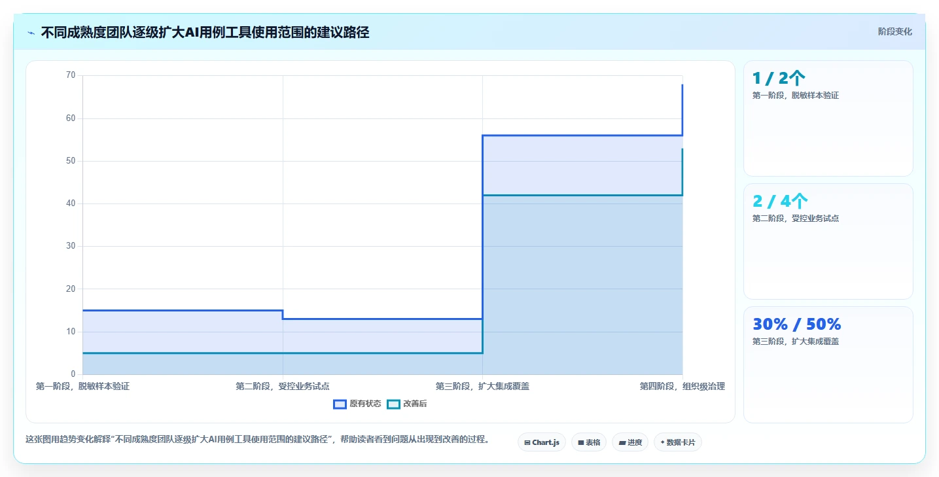This screenshot has width=939, height=477.
Task: Click axis label 第二阶段，受控业务试点
Action: 283,386
